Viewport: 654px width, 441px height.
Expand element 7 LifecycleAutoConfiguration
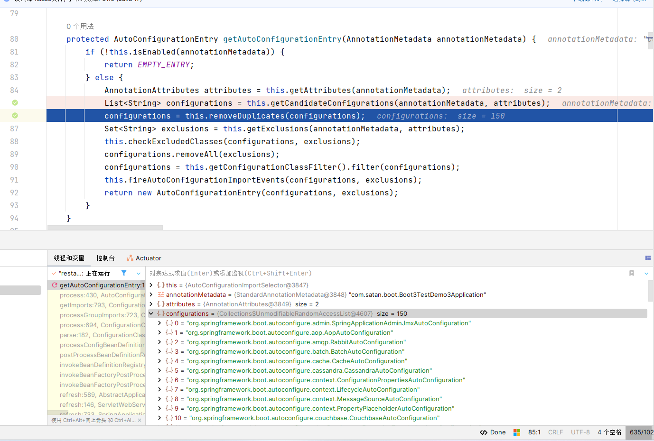pos(159,389)
